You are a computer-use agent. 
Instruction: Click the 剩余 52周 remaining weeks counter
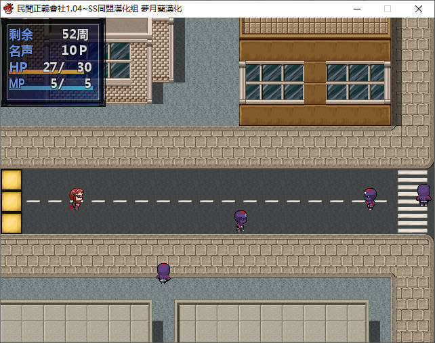(x=51, y=35)
